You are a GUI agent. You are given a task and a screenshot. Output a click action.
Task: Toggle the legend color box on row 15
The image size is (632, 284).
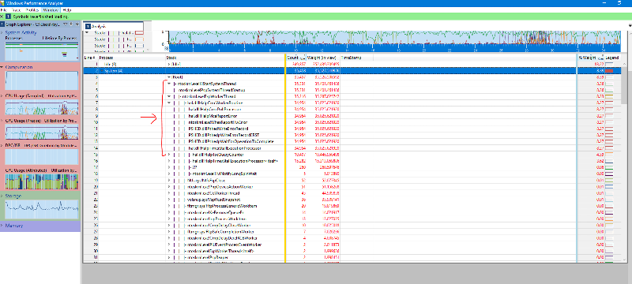(x=608, y=155)
